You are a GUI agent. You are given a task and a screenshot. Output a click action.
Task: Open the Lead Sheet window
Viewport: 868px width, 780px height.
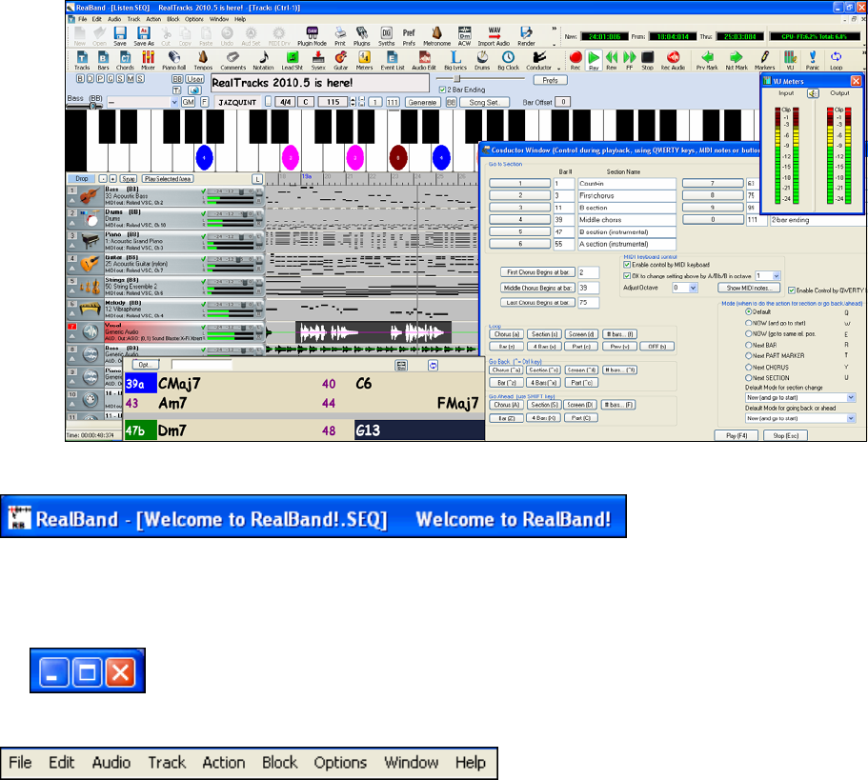pos(293,60)
